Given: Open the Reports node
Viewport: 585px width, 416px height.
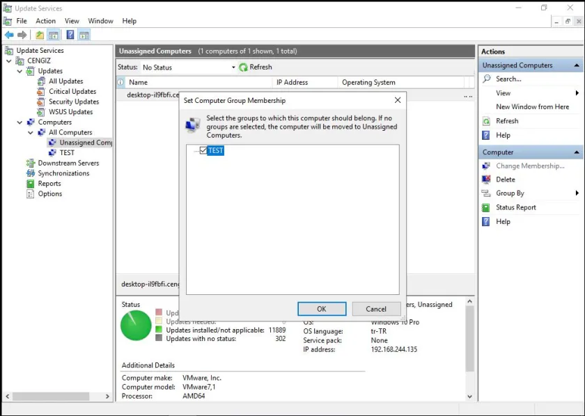Looking at the screenshot, I should pos(49,184).
